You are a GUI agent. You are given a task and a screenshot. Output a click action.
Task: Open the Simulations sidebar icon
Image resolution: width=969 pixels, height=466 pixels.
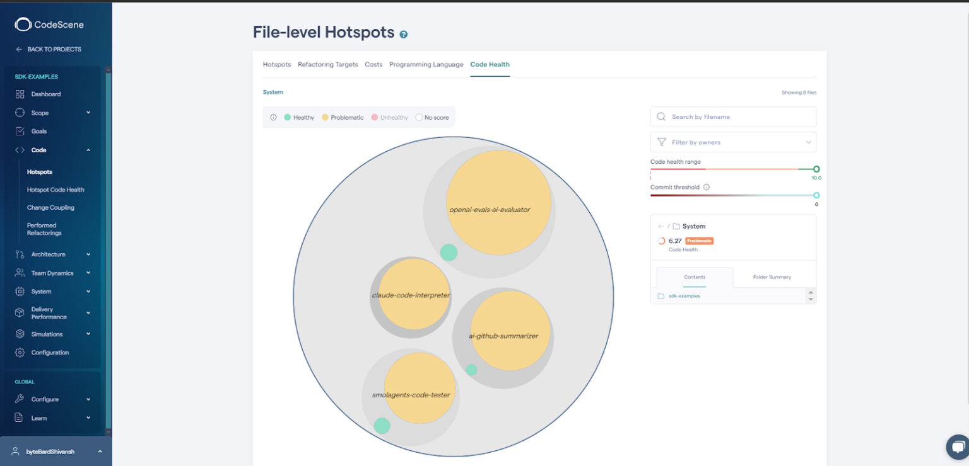(x=21, y=334)
